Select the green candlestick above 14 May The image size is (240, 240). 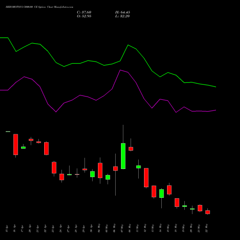point(162,193)
